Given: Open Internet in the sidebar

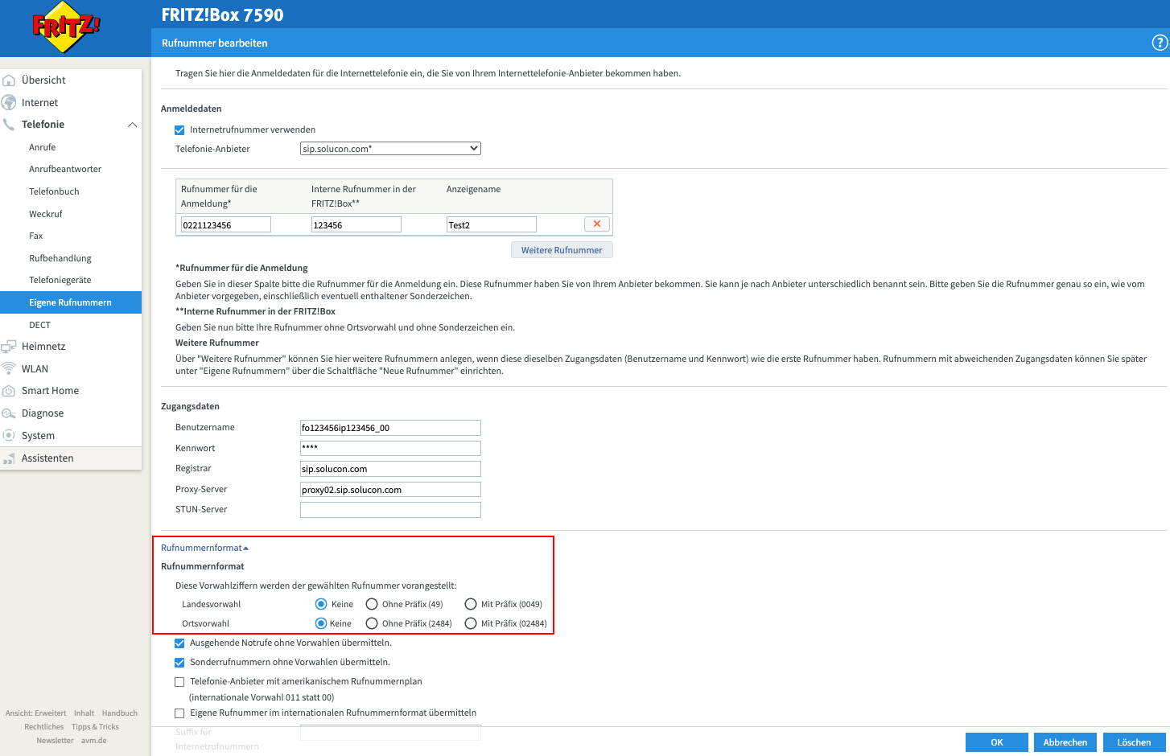Looking at the screenshot, I should [x=39, y=103].
